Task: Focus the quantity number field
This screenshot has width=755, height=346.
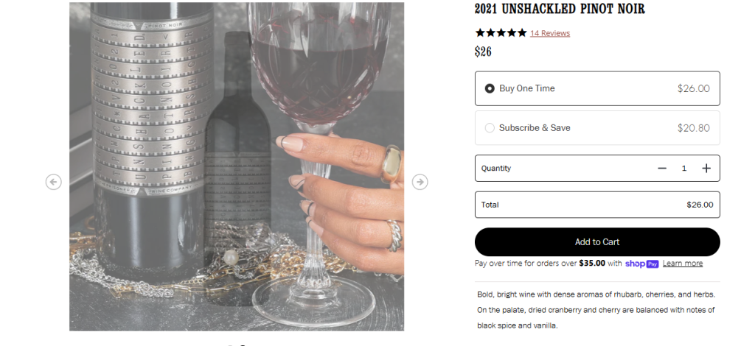Action: click(x=683, y=168)
